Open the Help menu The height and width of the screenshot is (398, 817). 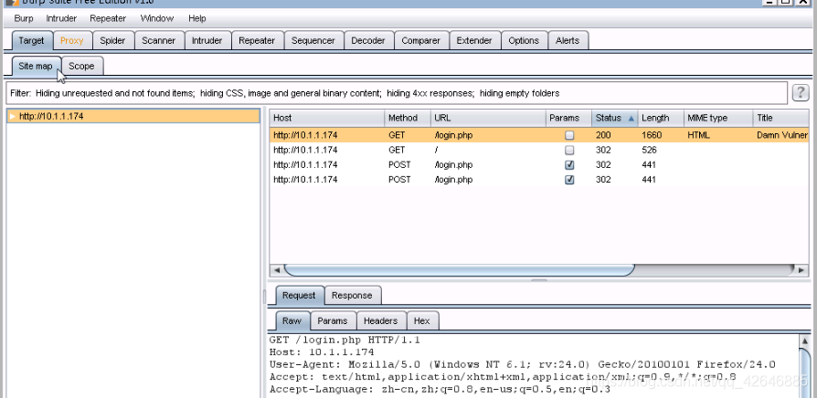(197, 18)
